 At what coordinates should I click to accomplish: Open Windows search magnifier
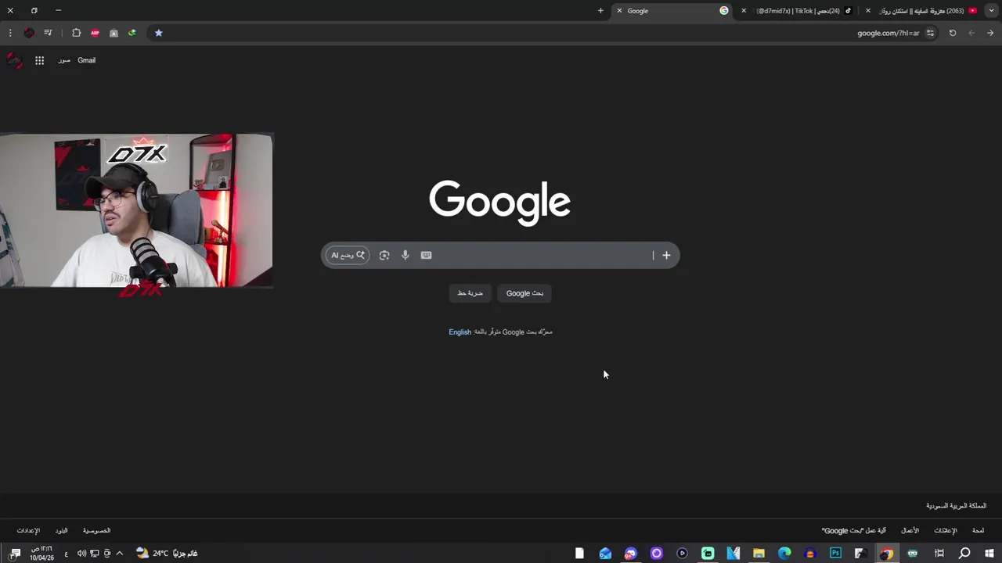click(964, 554)
